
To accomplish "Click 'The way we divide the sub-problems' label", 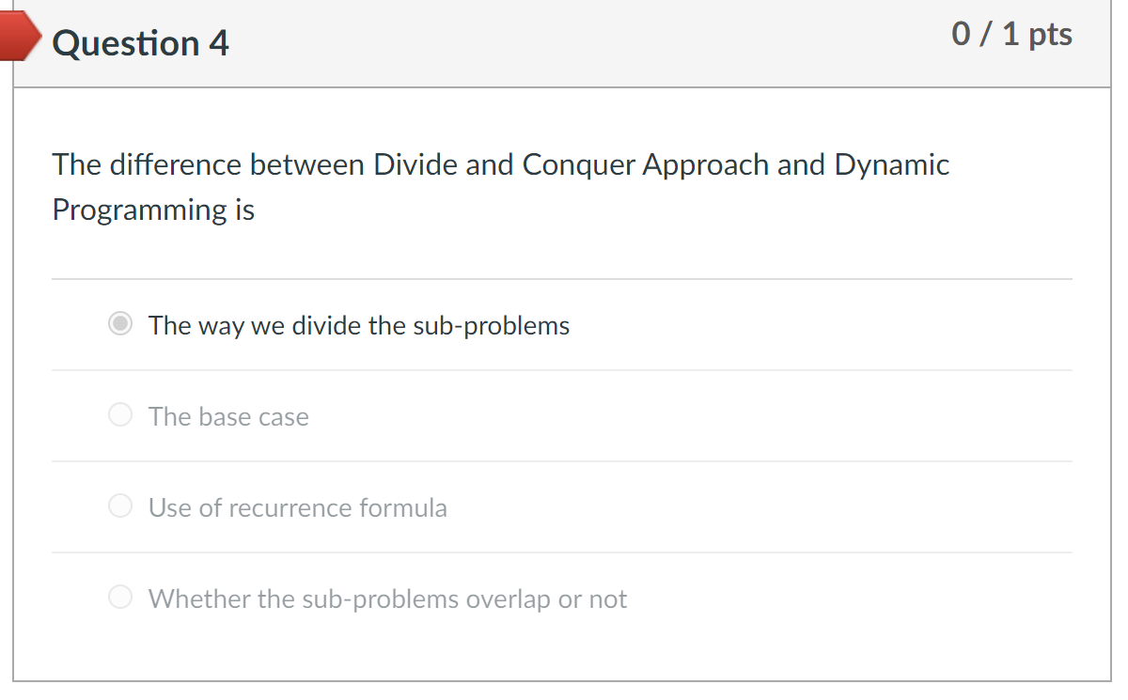I will click(x=358, y=326).
